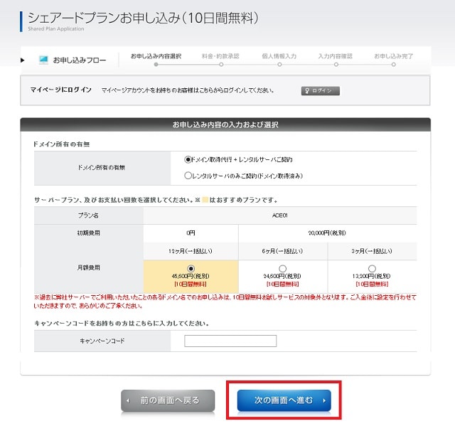
Task: Click the right arrow icon on 次の画面へ進む
Action: (325, 400)
